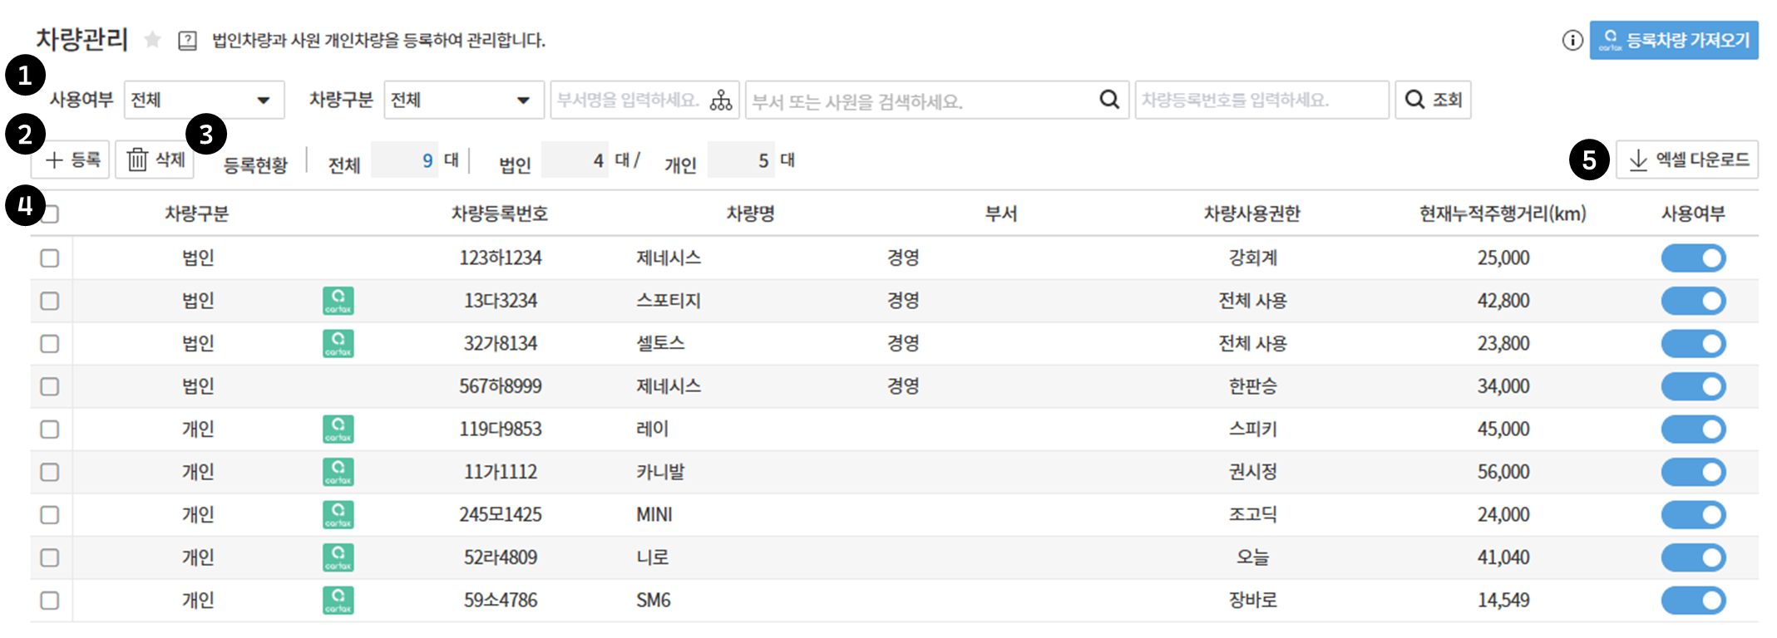Viewport: 1777px width, 638px height.
Task: Expand the 차량구분 dropdown
Action: (x=463, y=101)
